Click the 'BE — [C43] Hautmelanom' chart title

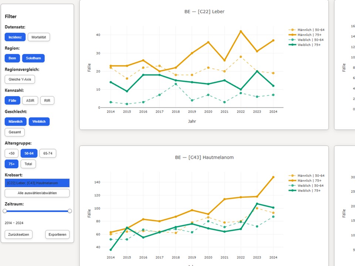tap(204, 157)
